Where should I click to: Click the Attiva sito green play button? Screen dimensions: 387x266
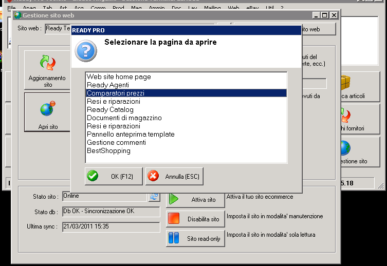195,199
